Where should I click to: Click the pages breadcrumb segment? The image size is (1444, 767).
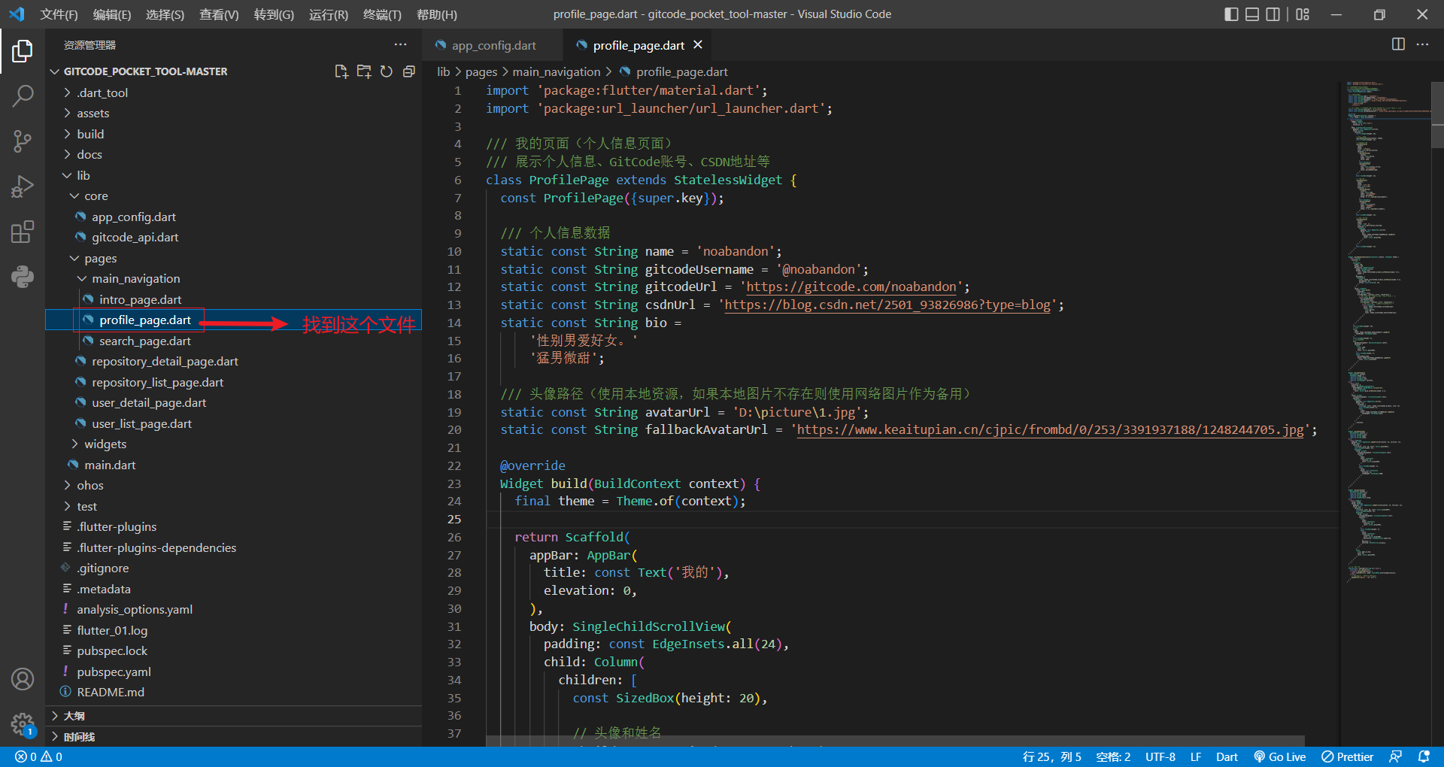pyautogui.click(x=481, y=71)
